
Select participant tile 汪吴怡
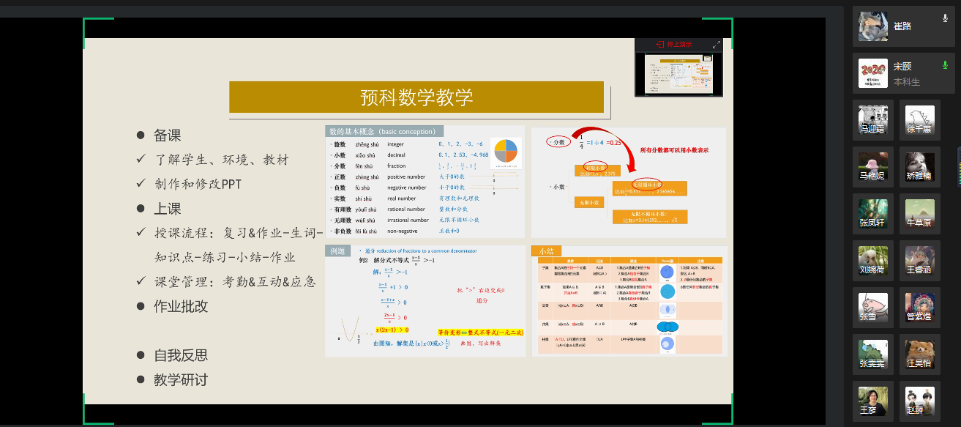click(x=920, y=354)
